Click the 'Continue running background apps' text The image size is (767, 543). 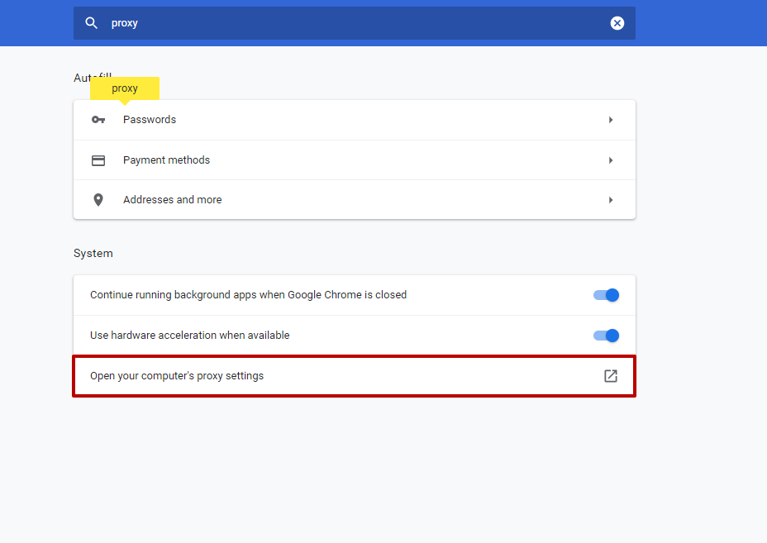click(x=248, y=295)
